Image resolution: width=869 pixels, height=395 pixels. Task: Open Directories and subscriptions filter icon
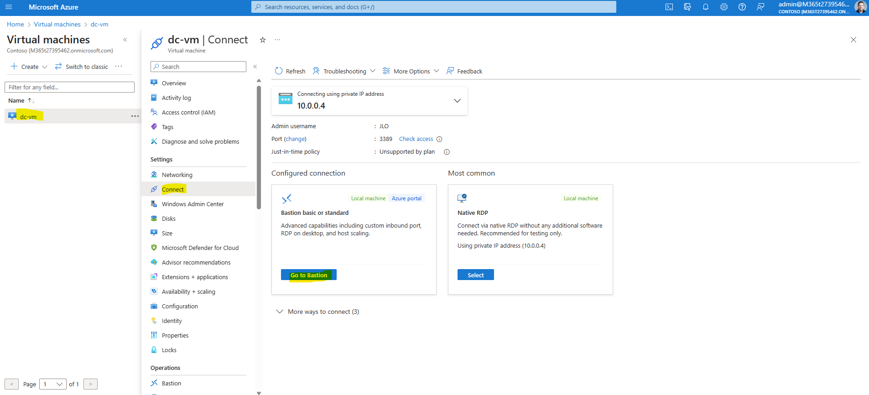click(x=687, y=7)
